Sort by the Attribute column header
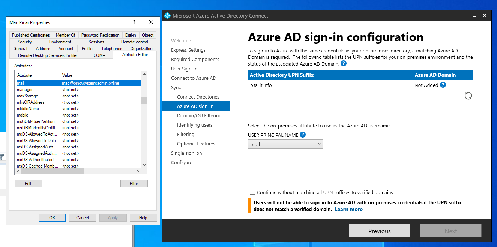The width and height of the screenshot is (497, 247). click(38, 75)
